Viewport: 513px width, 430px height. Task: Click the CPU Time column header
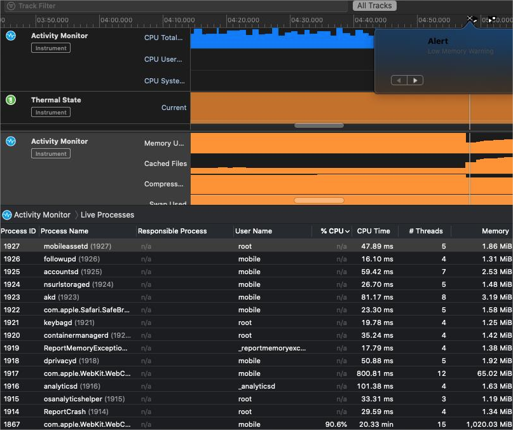coord(373,231)
